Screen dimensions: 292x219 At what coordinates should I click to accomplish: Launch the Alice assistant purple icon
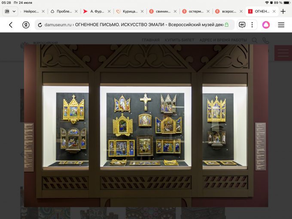point(266,25)
